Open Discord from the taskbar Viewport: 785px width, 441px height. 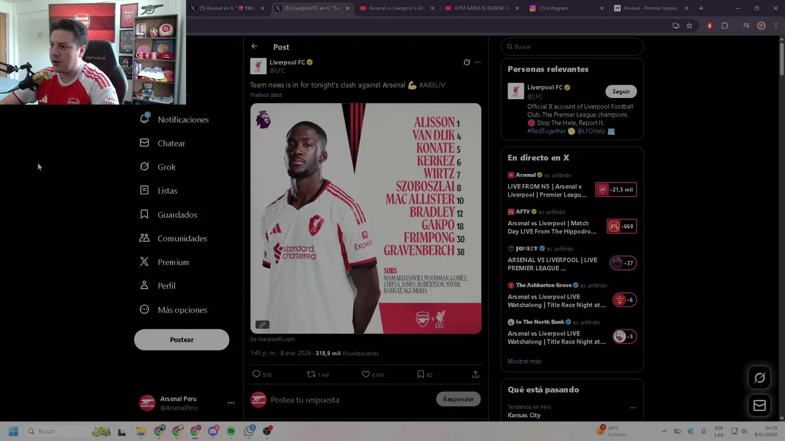213,431
